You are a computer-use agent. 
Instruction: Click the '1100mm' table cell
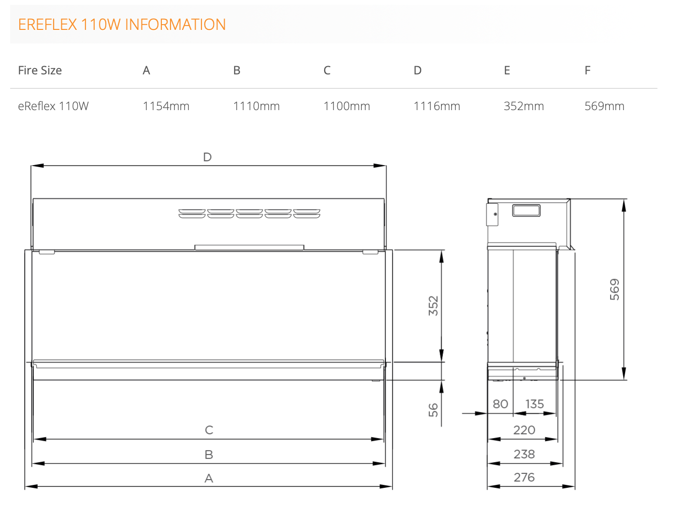(x=346, y=106)
